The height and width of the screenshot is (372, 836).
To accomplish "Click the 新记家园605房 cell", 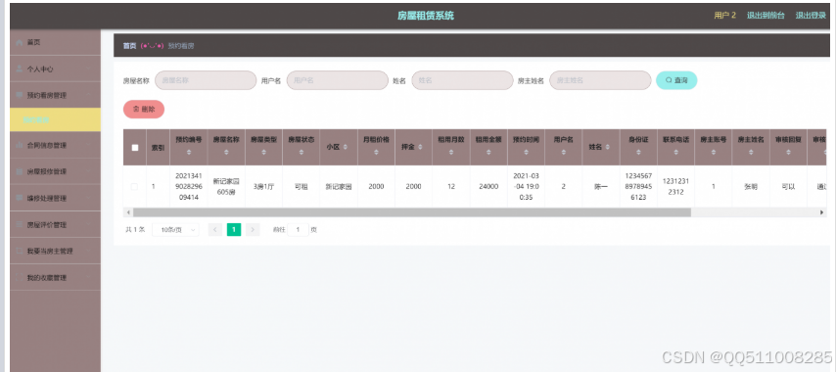I will click(226, 187).
